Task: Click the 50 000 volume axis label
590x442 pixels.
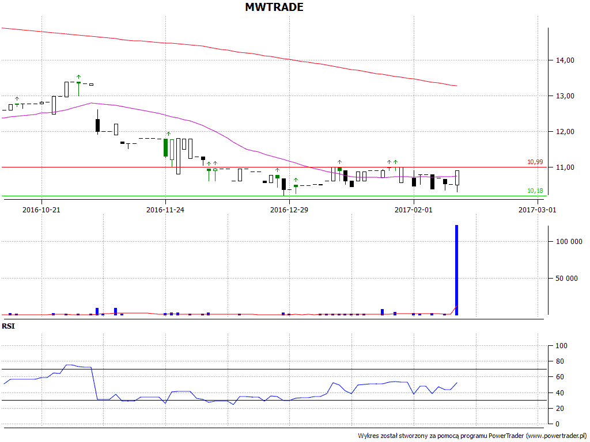Action: click(568, 279)
